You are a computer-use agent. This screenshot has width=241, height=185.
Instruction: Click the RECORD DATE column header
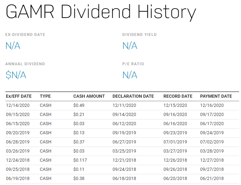click(x=178, y=96)
